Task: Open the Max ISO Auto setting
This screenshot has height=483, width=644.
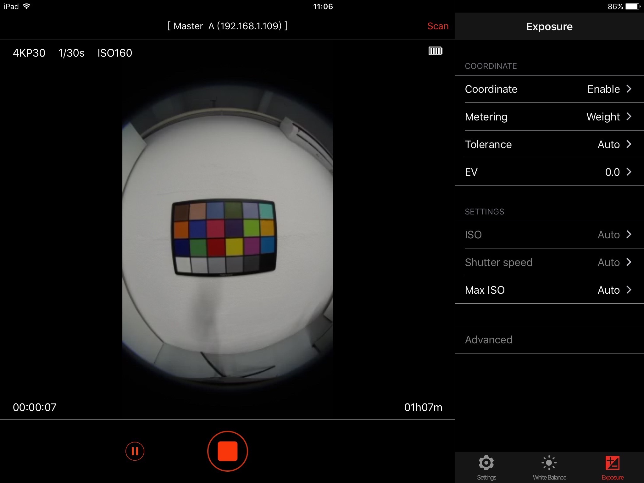Action: [x=549, y=290]
